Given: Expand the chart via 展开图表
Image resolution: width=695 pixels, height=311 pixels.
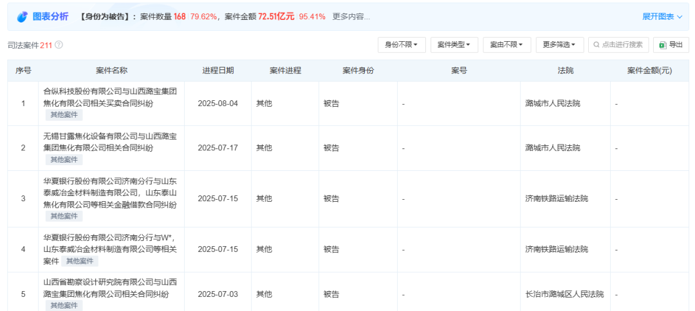Looking at the screenshot, I should 662,17.
